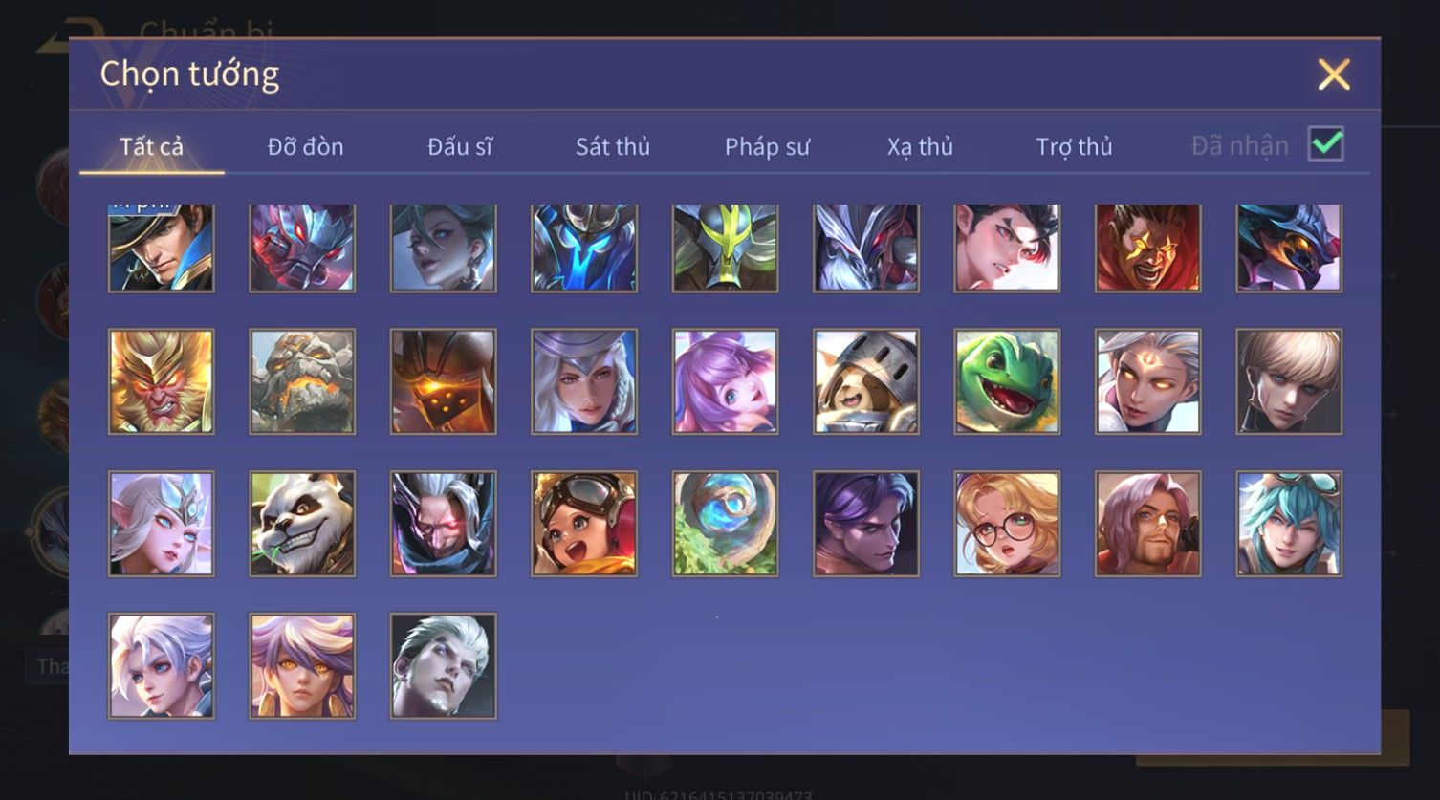Screen dimensions: 1440x800
Task: Pick the pink-haired fairy hero portrait
Action: [725, 381]
